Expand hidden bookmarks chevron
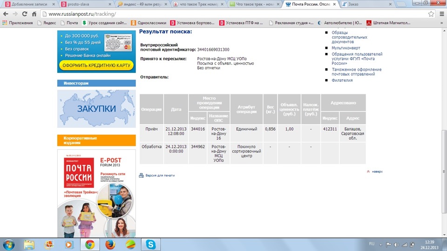Viewport: 447px width, 251px height. coord(441,23)
